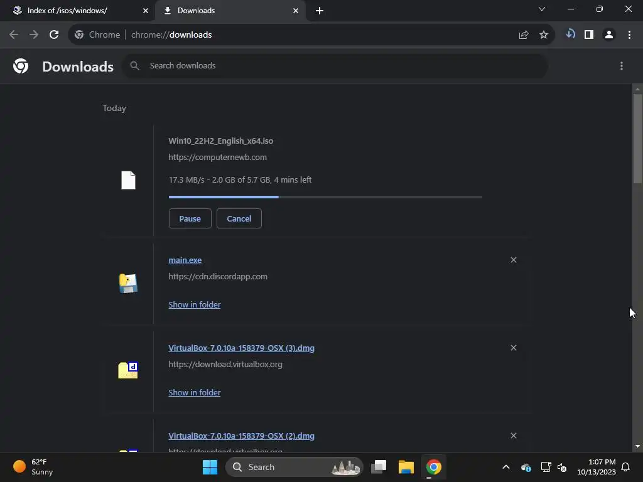Click the Search downloads input field
The height and width of the screenshot is (482, 643).
(x=335, y=65)
